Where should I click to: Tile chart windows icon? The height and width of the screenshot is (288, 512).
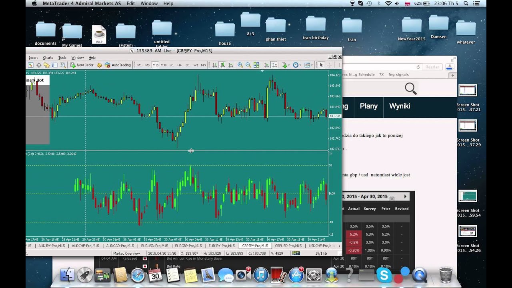[256, 65]
